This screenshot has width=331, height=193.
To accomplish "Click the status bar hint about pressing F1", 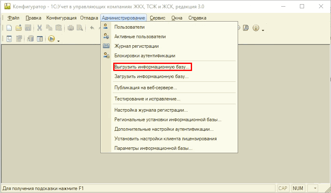I will coord(43,188).
